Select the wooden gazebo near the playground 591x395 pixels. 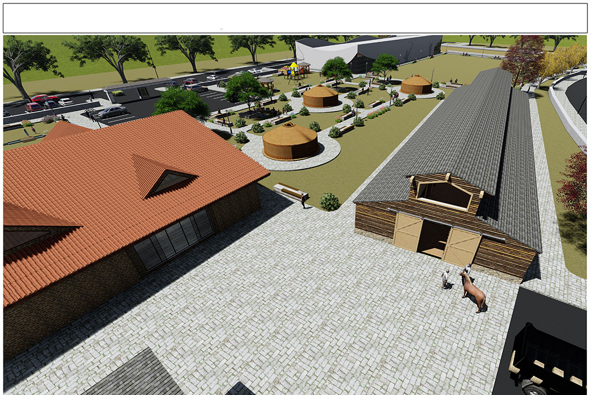(x=266, y=84)
